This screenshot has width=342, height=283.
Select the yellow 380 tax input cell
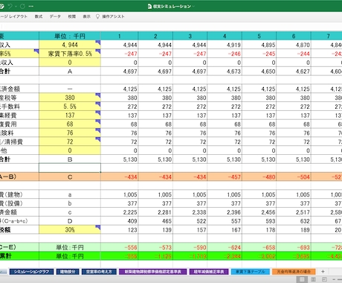[70, 98]
